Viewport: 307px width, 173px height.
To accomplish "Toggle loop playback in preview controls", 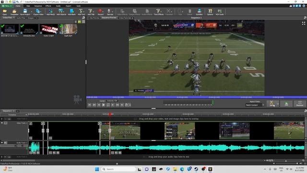I will [108, 105].
